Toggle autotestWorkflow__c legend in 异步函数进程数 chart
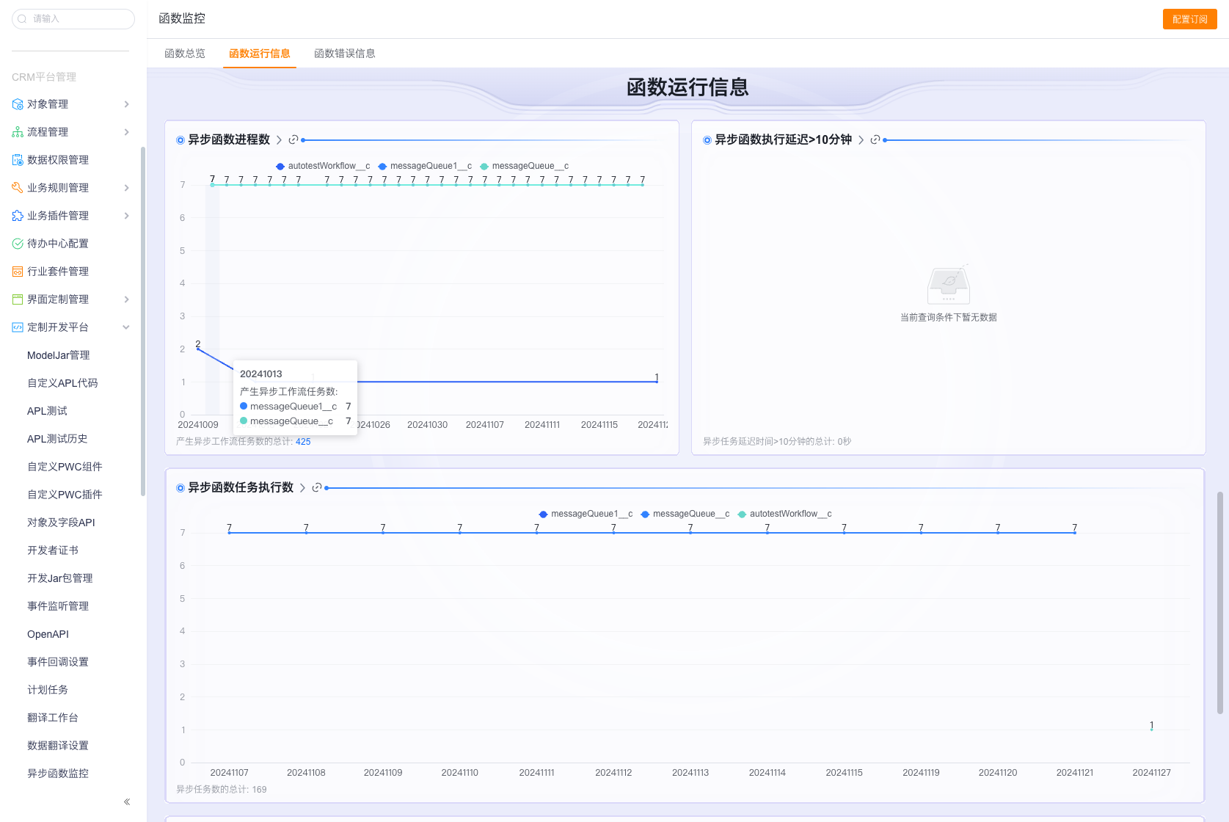This screenshot has width=1229, height=822. (x=322, y=166)
